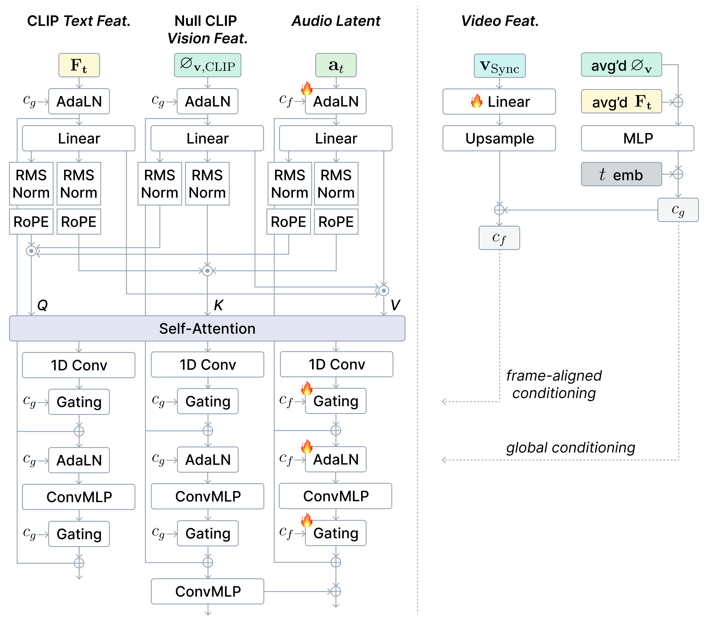Click the fire icon beside the Video Feat. Linear box
This screenshot has width=708, height=621.
click(x=477, y=101)
